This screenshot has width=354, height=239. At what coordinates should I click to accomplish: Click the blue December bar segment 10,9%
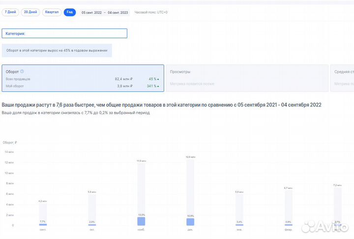(x=190, y=222)
